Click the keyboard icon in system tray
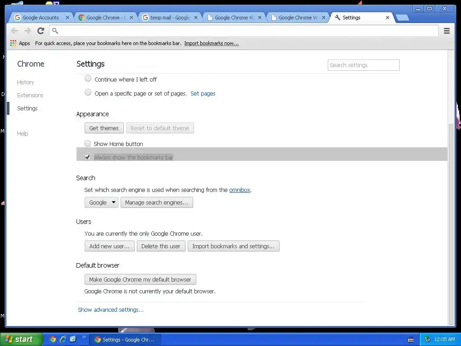The width and height of the screenshot is (461, 346). (x=411, y=340)
